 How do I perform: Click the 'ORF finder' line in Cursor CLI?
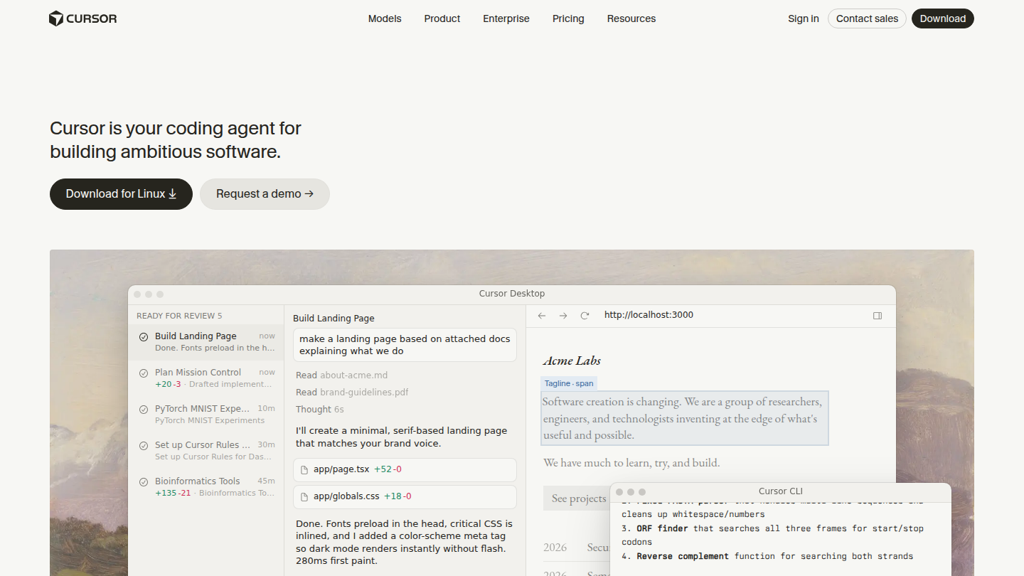(772, 535)
